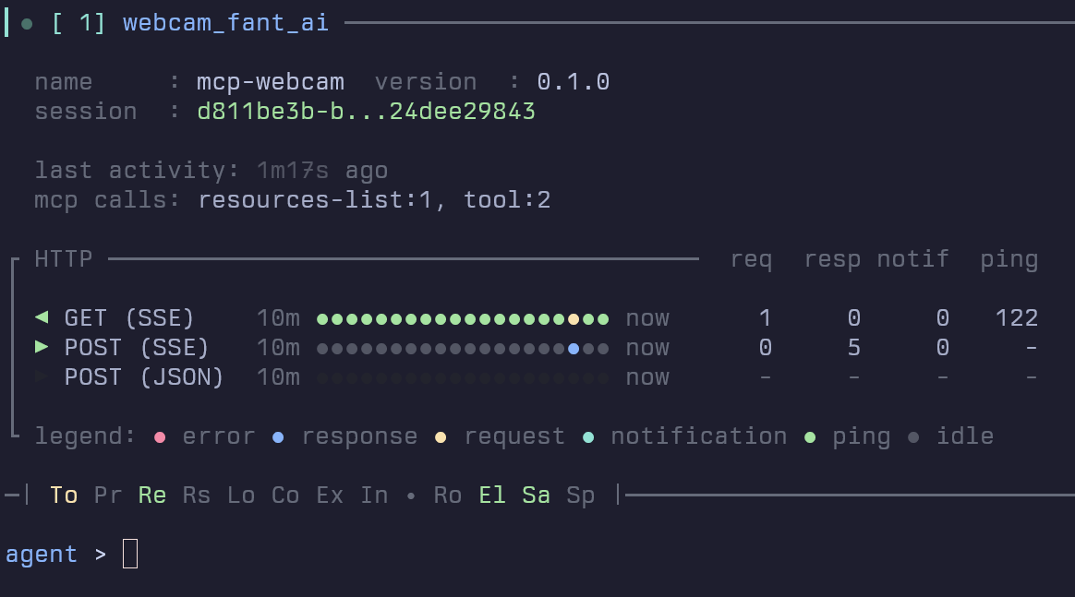Viewport: 1075px width, 597px height.
Task: Select the 'To' tab in bottom bar
Action: 64,496
